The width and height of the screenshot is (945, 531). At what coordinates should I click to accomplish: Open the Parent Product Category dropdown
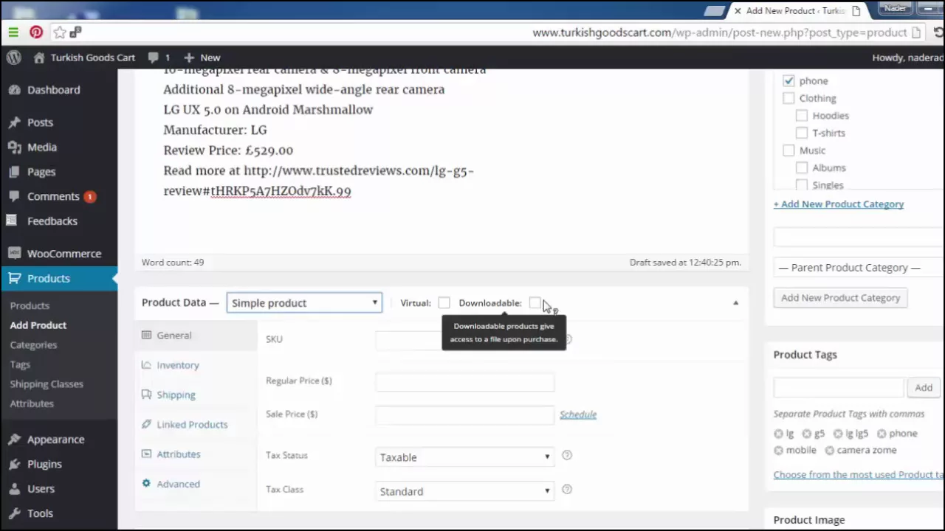tap(859, 268)
